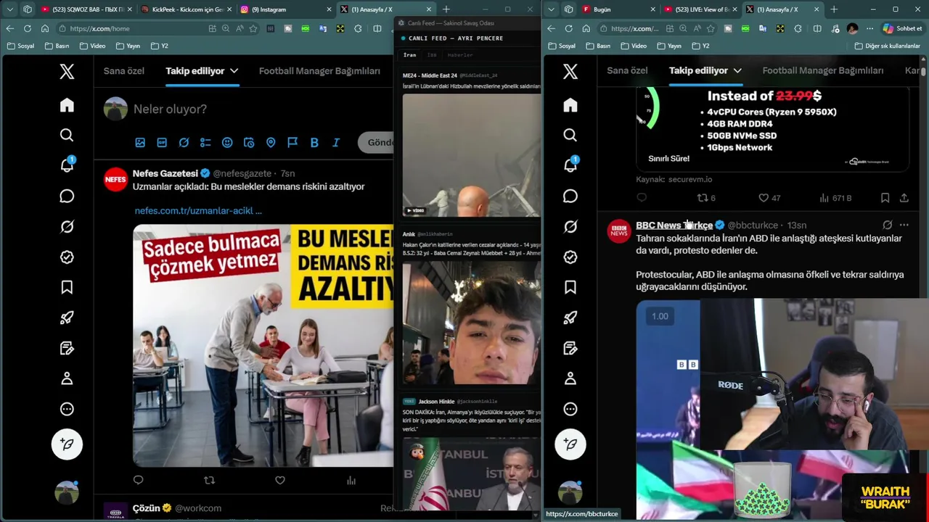Add media image icon in post composer
929x522 pixels.
[140, 143]
